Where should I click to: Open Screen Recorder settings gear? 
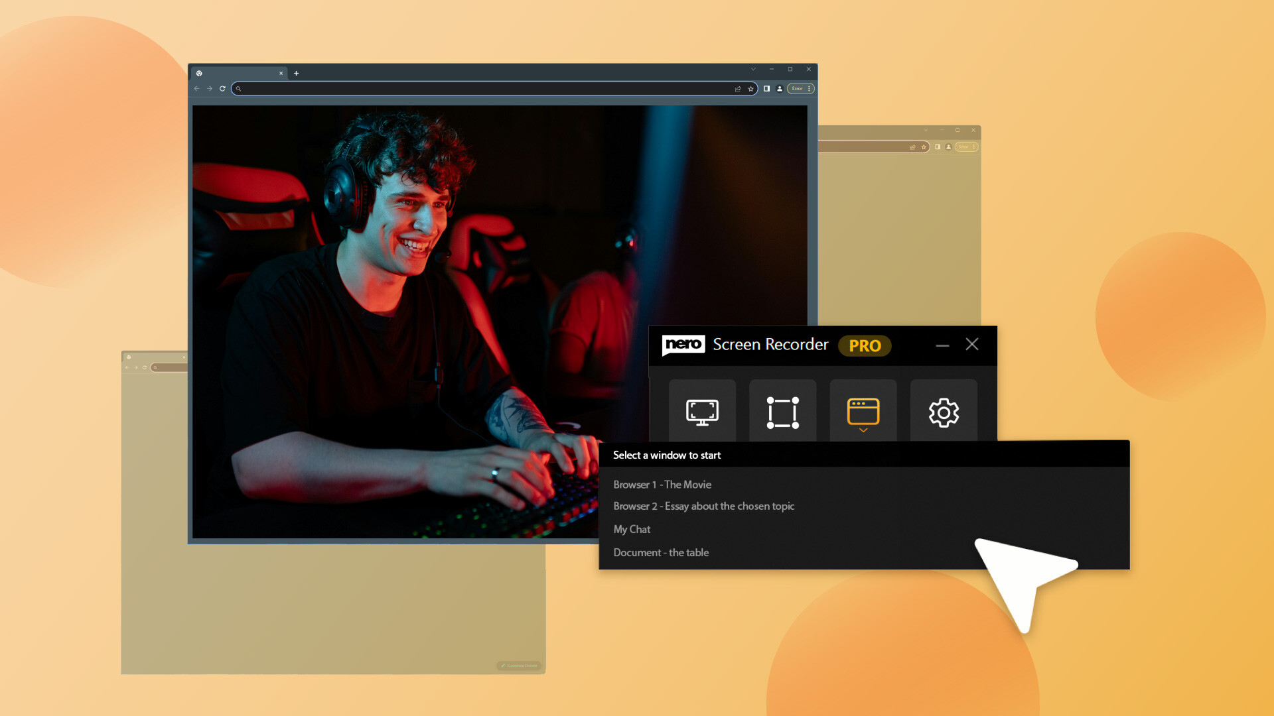[943, 411]
